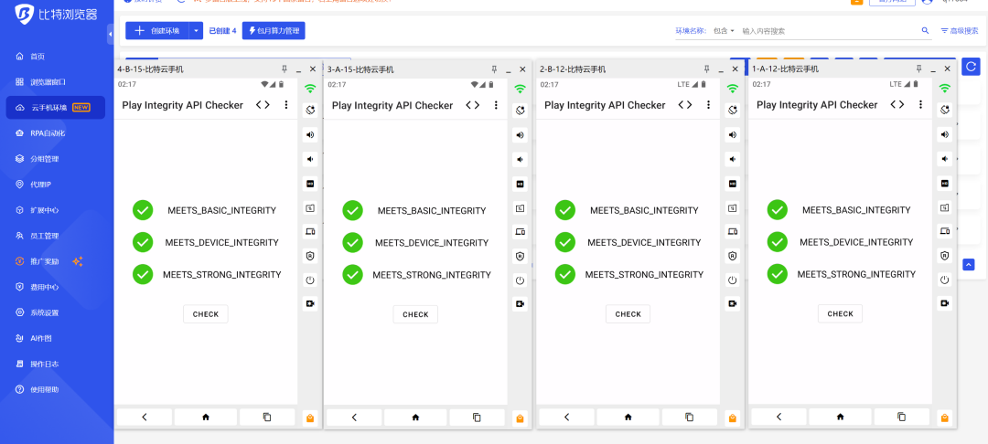Raise volume in 4-B-15 cloud phone window
The height and width of the screenshot is (444, 988).
point(309,134)
